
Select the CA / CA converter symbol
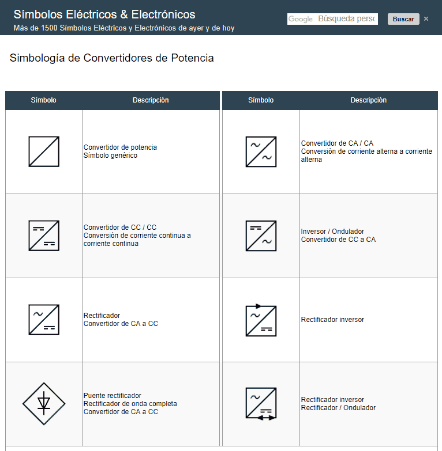click(261, 151)
